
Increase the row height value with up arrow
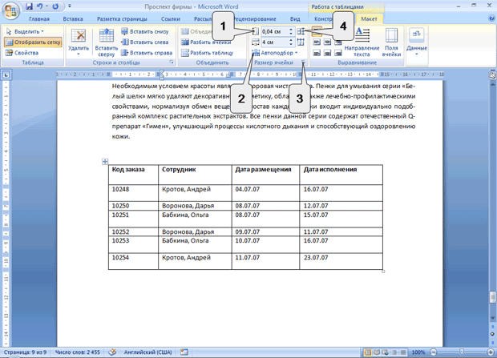291,30
